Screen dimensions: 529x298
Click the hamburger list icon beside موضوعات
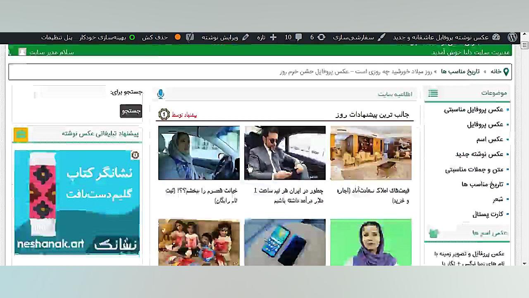433,94
